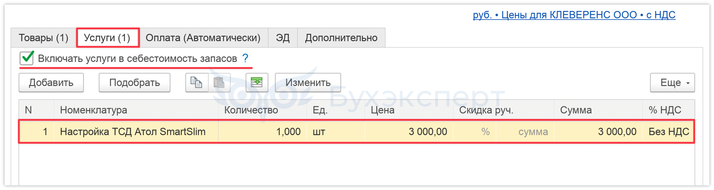Expand the 'Еще' dropdown menu
The width and height of the screenshot is (714, 190).
(x=672, y=82)
